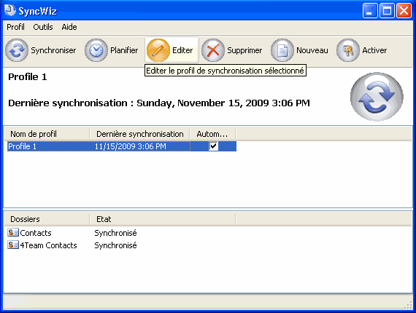
Task: Click the window resize grip corner
Action: [409, 305]
